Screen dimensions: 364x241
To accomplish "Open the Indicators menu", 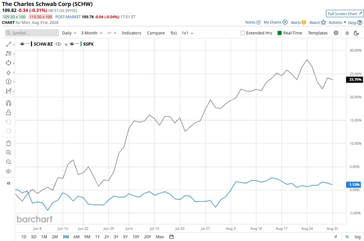I will [x=131, y=33].
